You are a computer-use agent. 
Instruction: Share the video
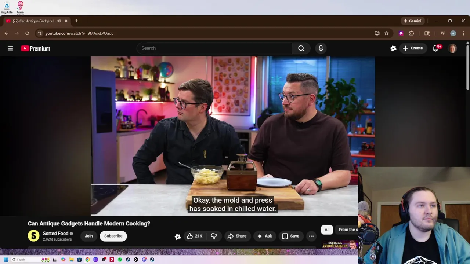pyautogui.click(x=237, y=236)
